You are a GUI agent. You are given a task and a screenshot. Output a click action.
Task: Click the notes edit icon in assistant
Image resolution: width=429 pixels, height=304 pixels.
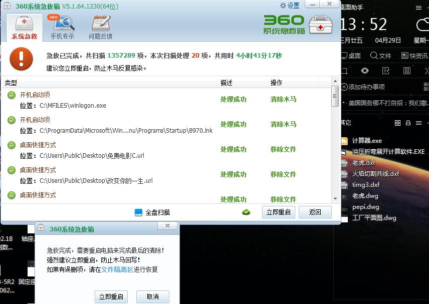[386, 71]
